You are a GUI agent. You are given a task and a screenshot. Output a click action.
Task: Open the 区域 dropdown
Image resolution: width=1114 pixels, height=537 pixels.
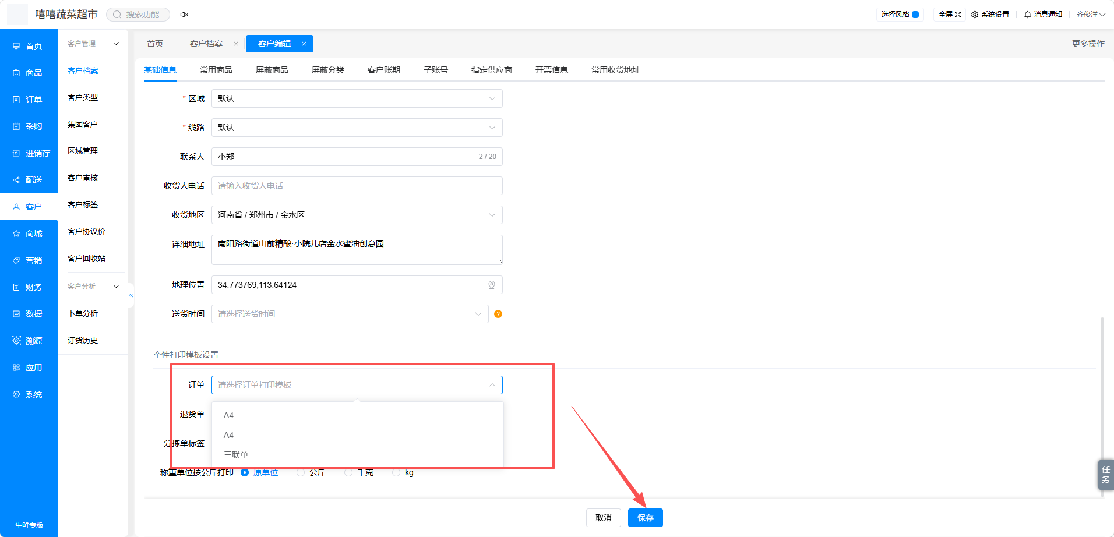click(357, 98)
